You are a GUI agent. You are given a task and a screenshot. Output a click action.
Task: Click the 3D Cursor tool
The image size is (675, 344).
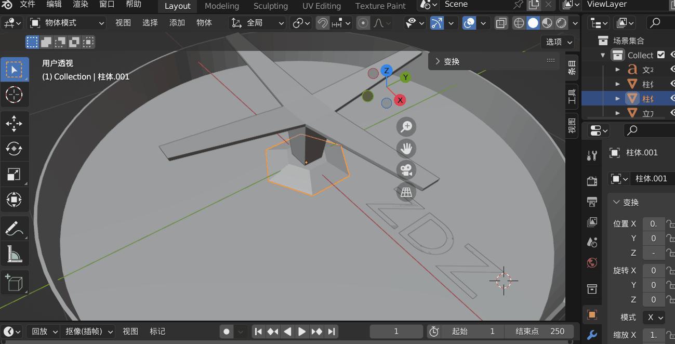pyautogui.click(x=14, y=94)
